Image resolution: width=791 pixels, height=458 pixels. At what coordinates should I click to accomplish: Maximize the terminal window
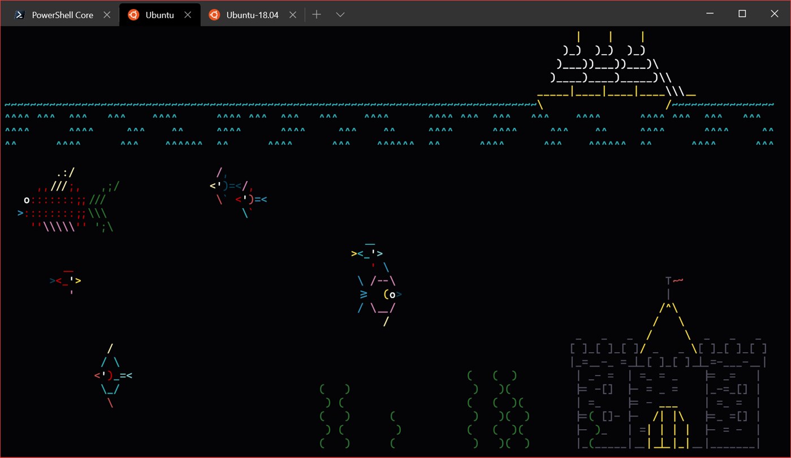(742, 14)
